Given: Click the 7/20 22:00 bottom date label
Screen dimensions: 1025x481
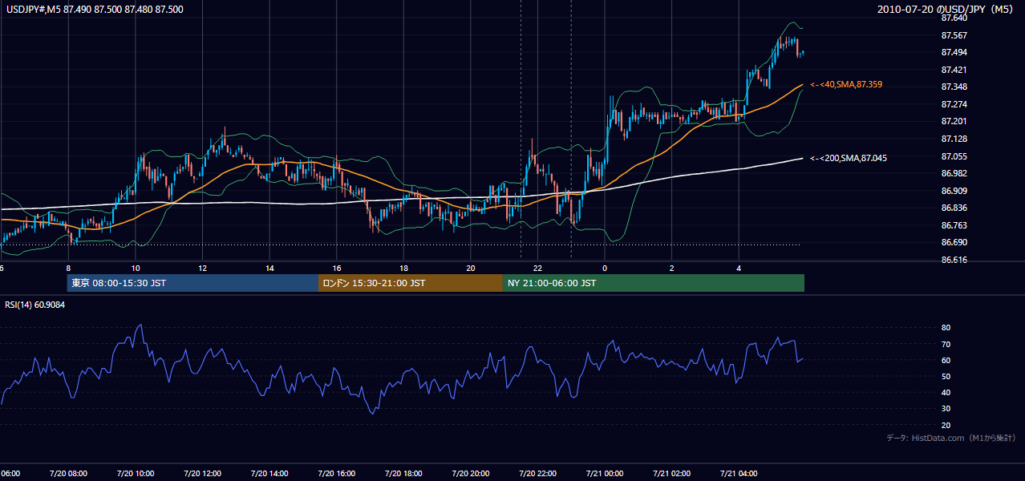Looking at the screenshot, I should [x=537, y=473].
